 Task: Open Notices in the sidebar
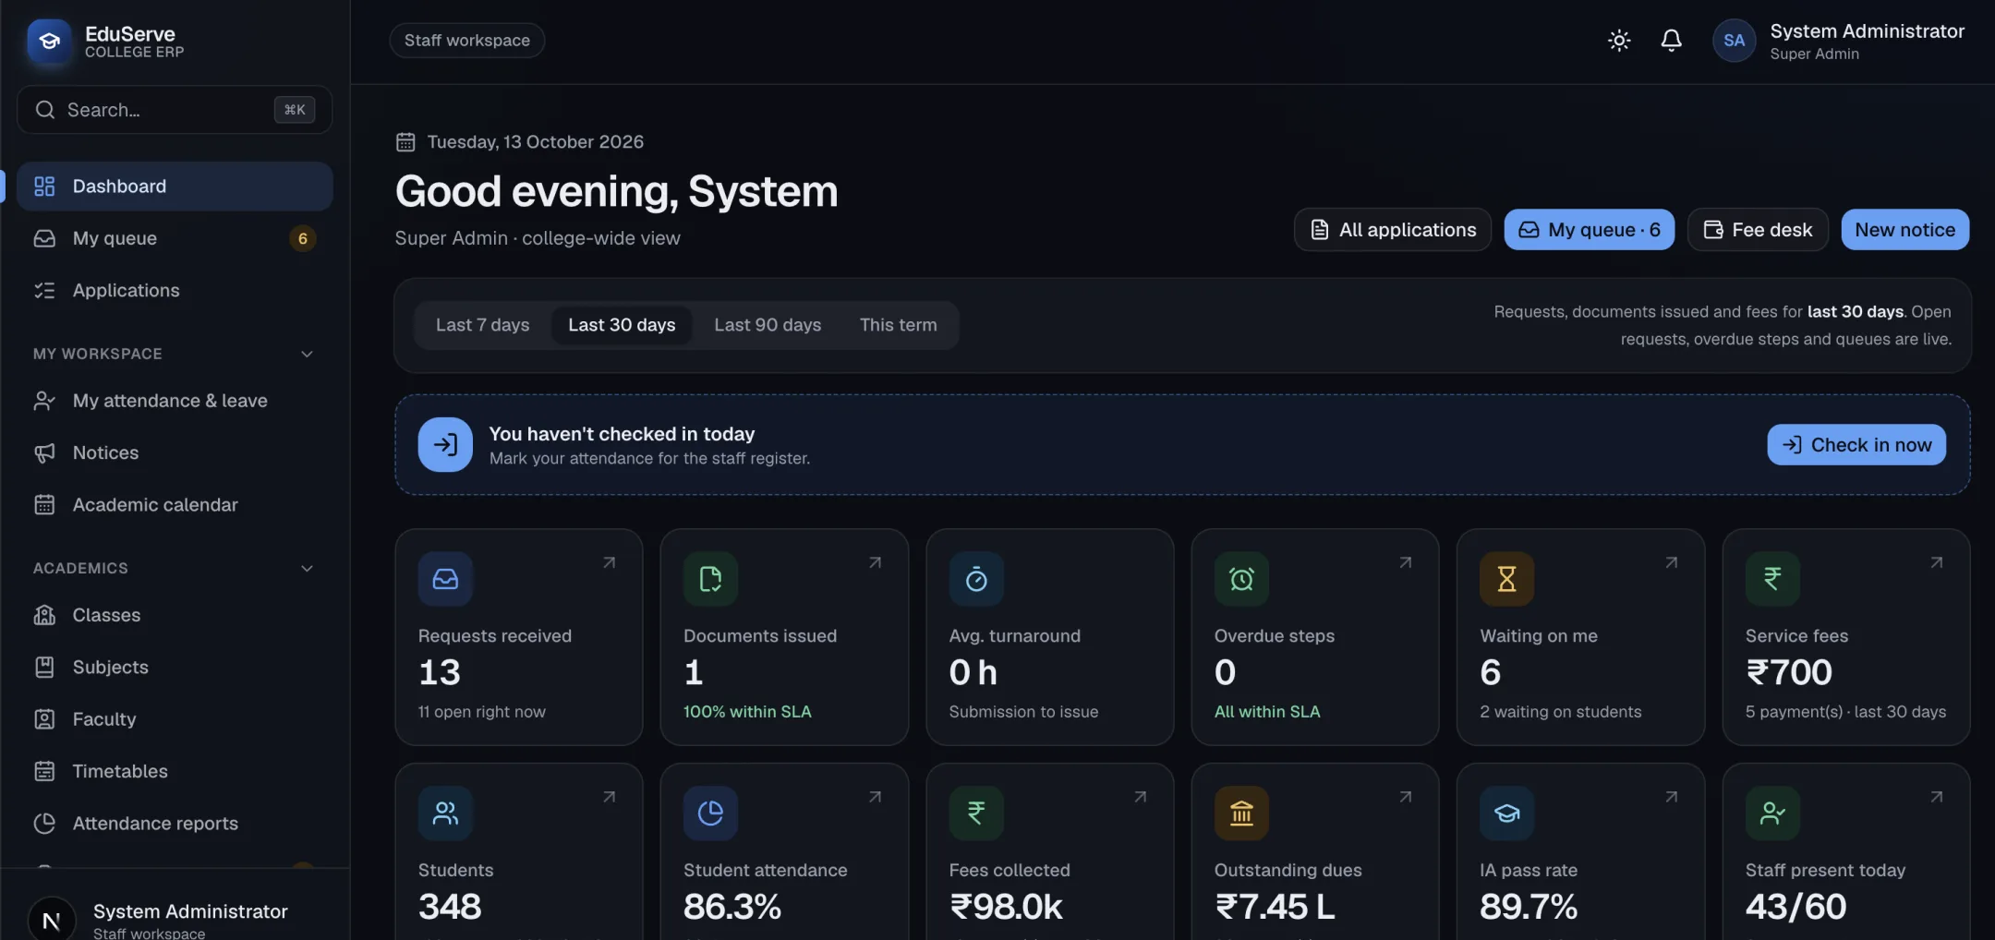pyautogui.click(x=175, y=452)
